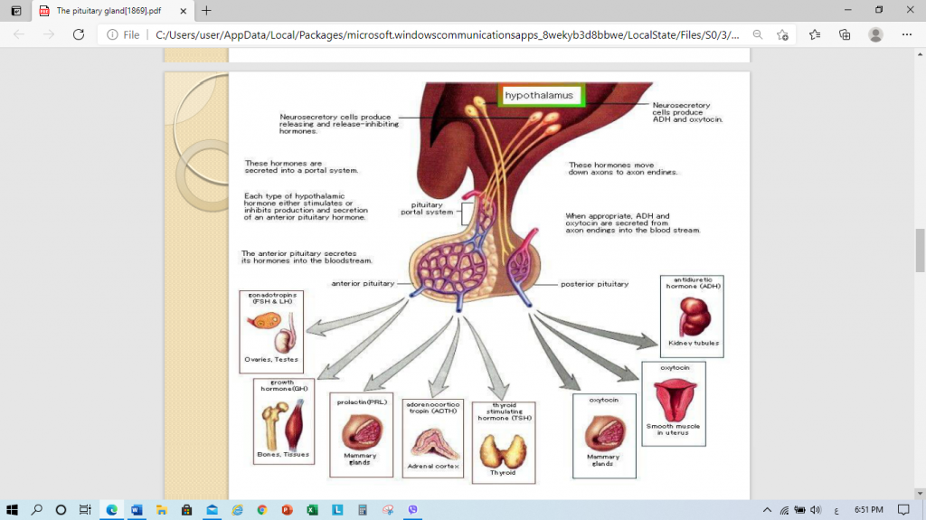Open the user profile menu

875,34
